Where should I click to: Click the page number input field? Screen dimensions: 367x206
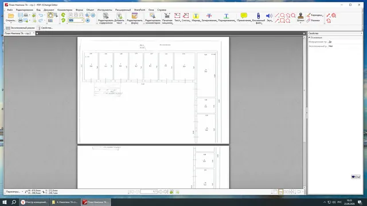tap(149, 192)
